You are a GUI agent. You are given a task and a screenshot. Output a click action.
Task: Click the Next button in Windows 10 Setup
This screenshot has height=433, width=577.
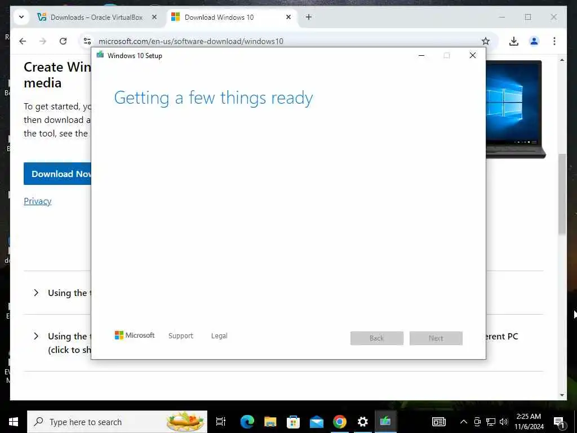436,338
